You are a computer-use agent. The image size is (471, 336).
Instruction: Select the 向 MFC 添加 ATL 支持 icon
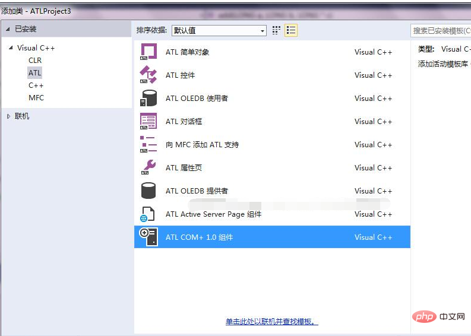pos(148,144)
